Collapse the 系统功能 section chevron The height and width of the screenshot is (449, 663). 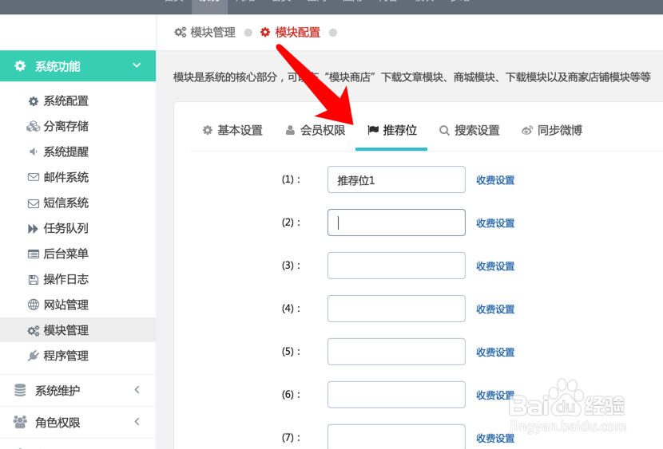click(x=137, y=65)
